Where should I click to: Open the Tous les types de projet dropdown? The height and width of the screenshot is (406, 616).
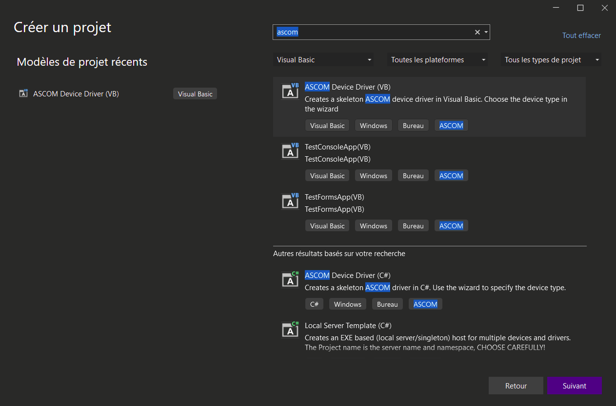tap(551, 60)
